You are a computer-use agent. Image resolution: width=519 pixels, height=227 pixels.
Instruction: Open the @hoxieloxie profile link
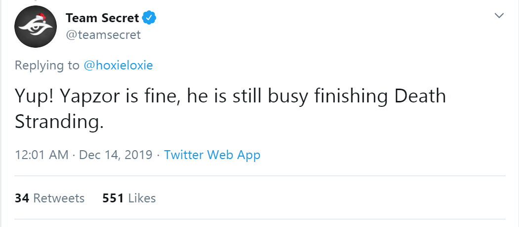[x=118, y=65]
